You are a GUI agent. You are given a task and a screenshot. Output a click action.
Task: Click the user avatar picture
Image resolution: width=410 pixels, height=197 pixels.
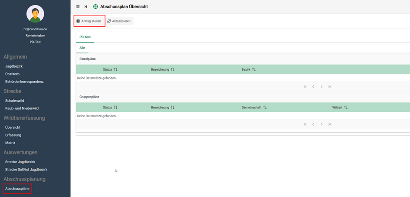pyautogui.click(x=35, y=14)
